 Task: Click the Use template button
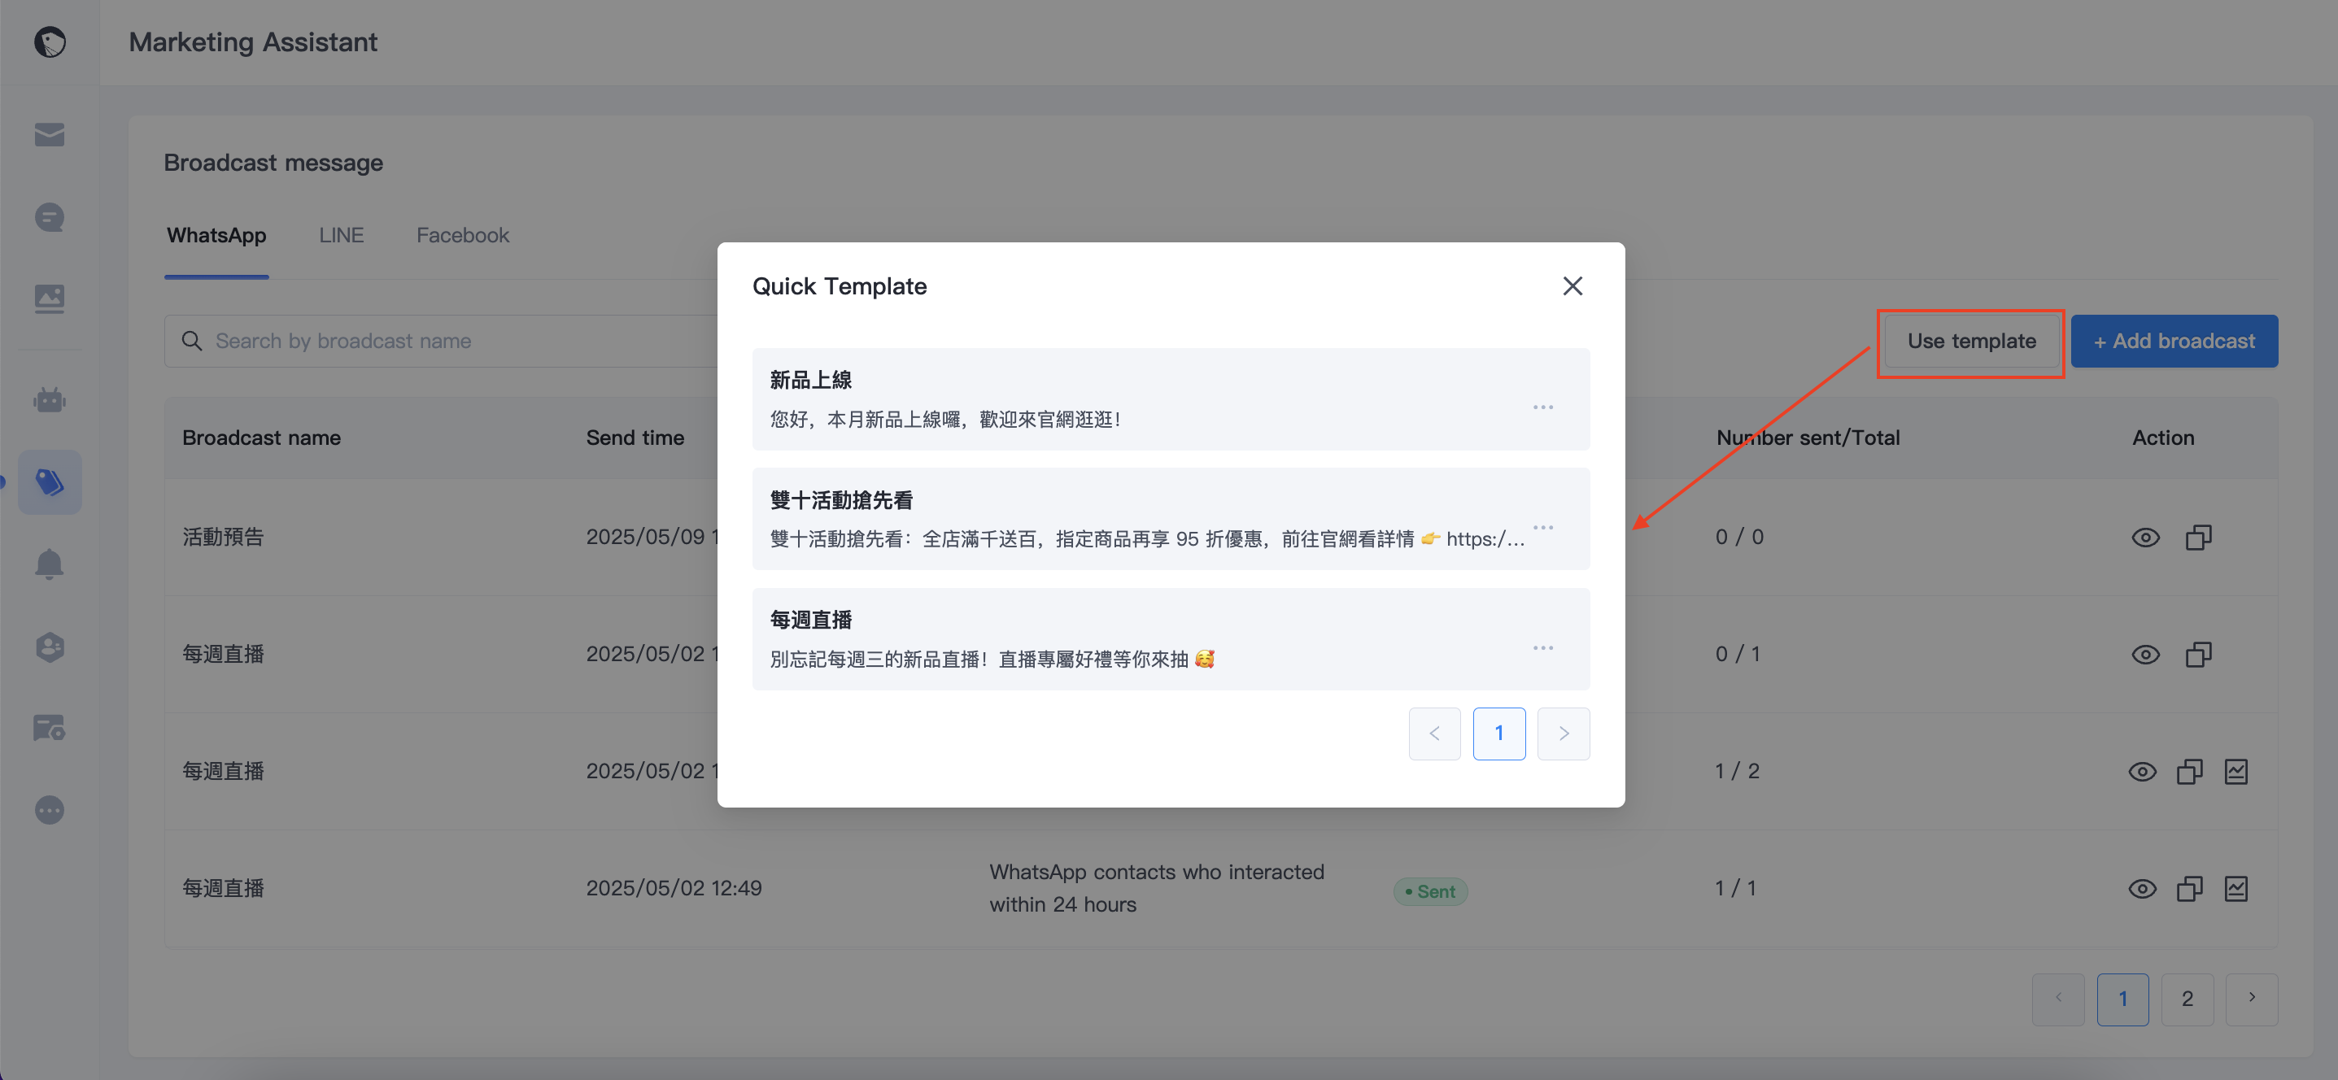coord(1970,342)
